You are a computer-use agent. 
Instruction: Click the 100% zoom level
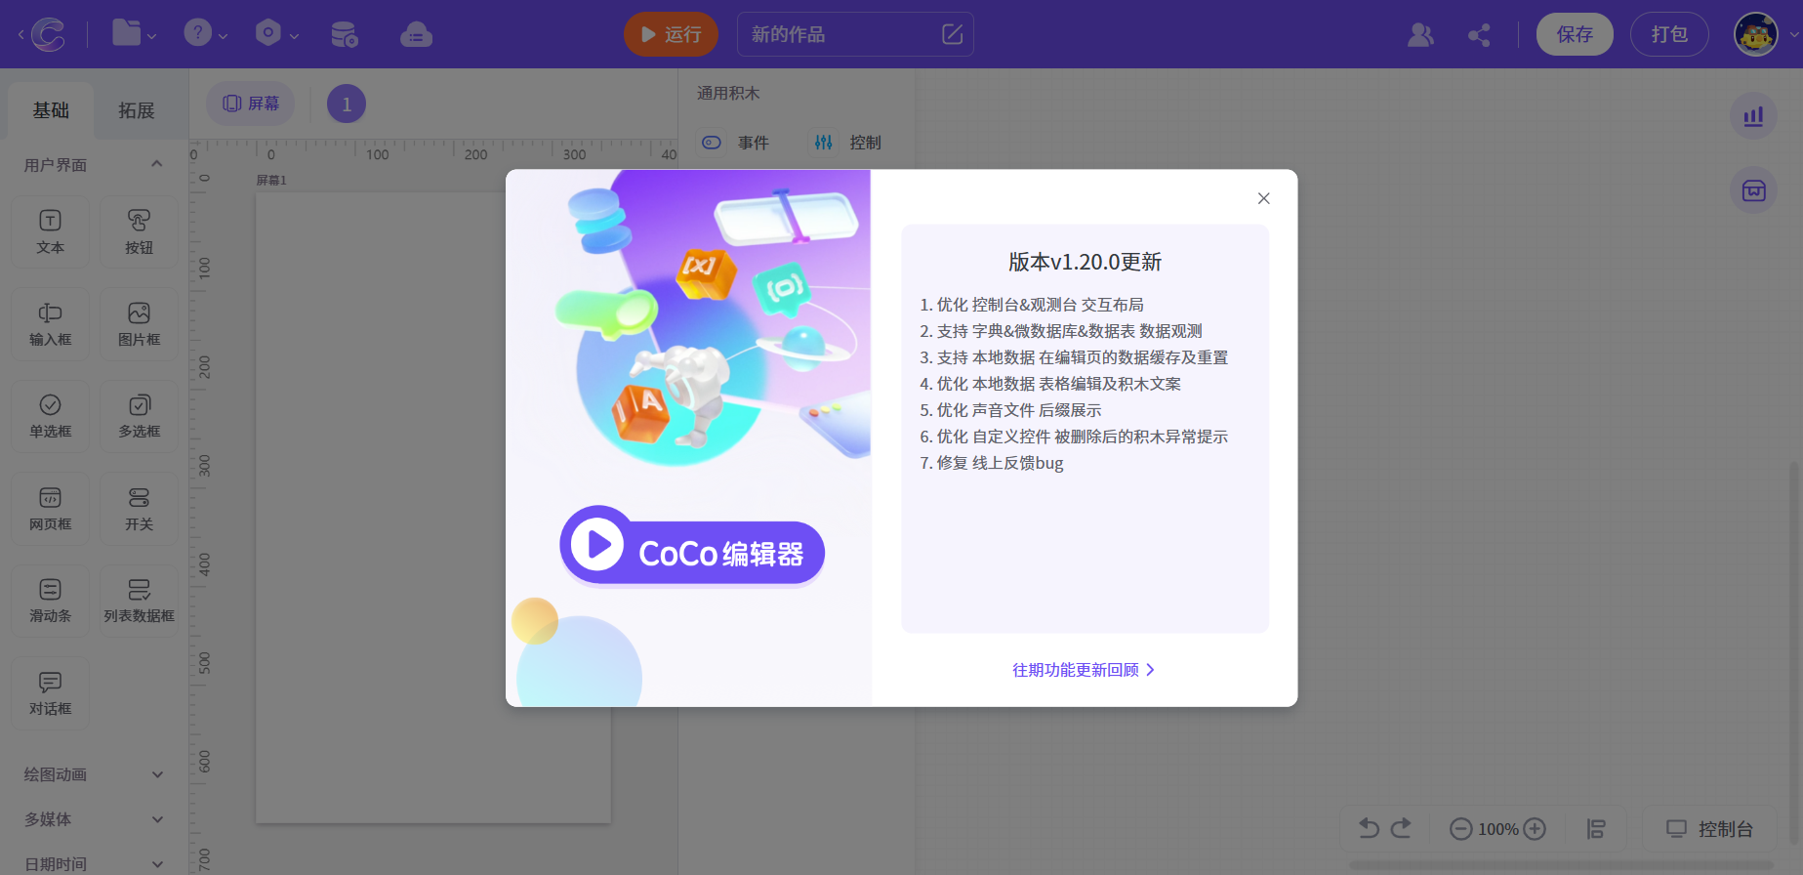1497,829
